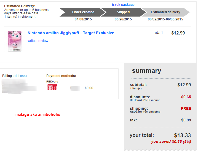Click the Jigglypuff amiibo product thumbnail
Image resolution: width=198 pixels, height=152 pixels.
click(14, 41)
